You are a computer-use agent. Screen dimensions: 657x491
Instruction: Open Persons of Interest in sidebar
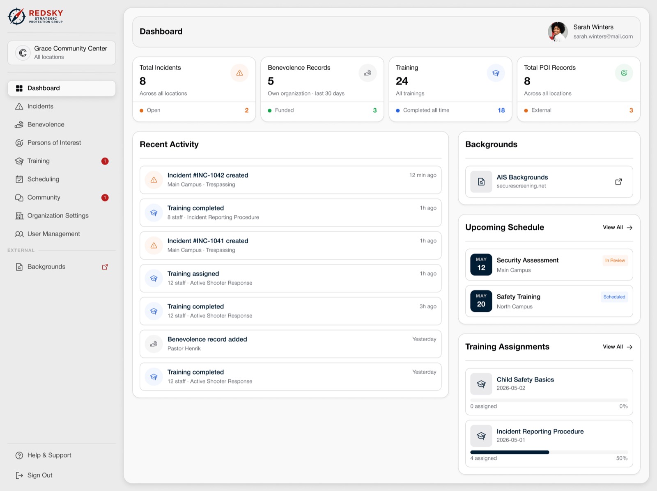point(62,143)
